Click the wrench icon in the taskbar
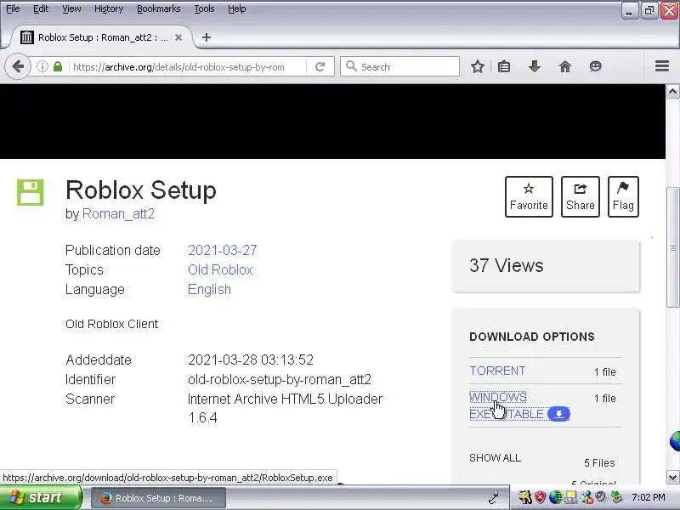The height and width of the screenshot is (510, 680). (x=494, y=497)
